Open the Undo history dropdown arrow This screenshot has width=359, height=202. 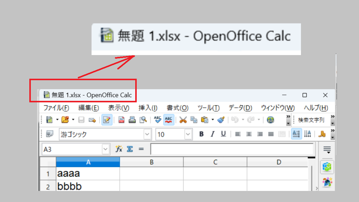click(243, 120)
